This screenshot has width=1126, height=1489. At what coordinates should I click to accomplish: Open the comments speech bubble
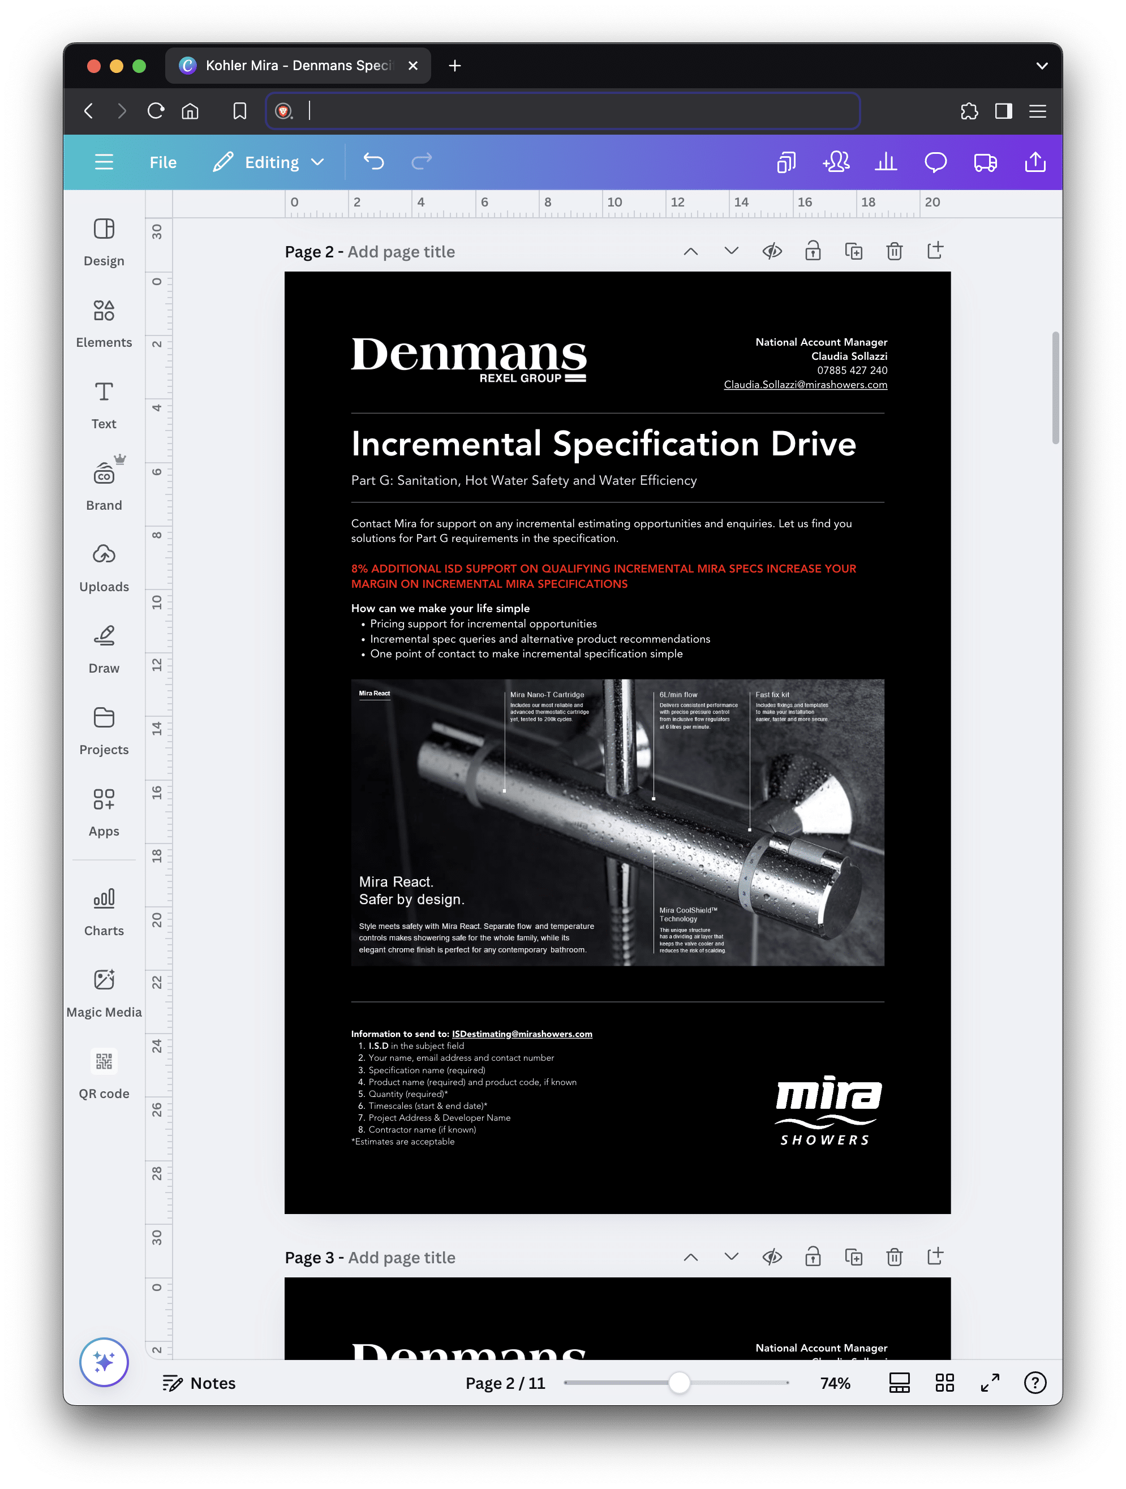click(935, 162)
